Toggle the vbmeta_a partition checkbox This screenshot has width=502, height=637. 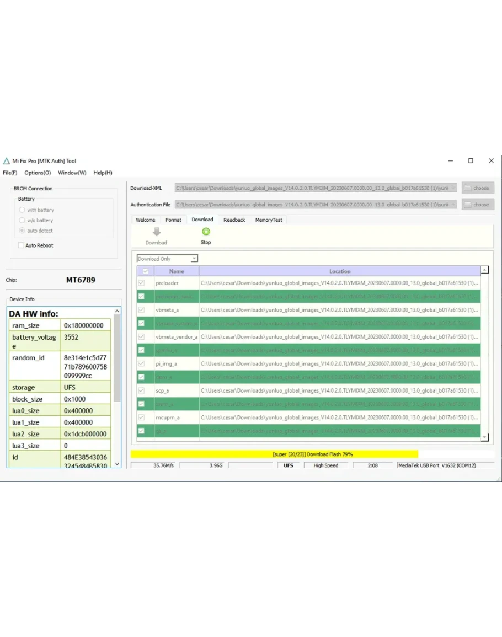coord(141,310)
